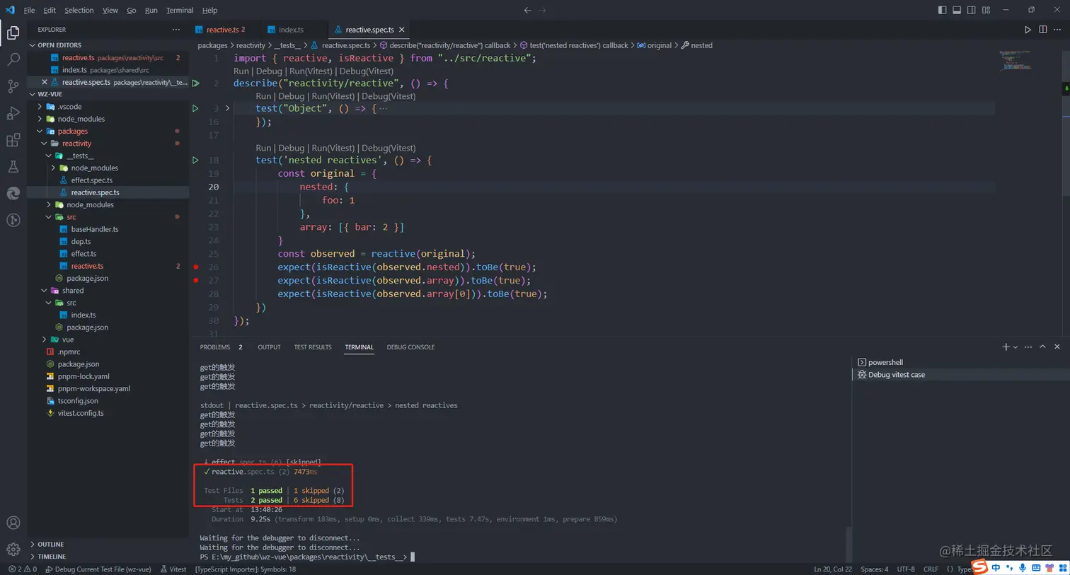This screenshot has width=1070, height=575.
Task: Open the File menu
Action: coord(29,11)
